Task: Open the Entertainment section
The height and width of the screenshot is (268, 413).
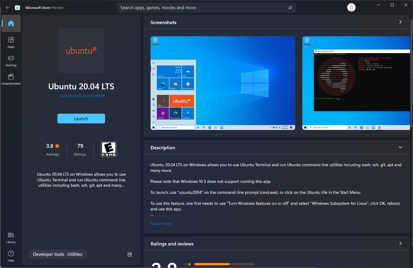Action: click(11, 79)
